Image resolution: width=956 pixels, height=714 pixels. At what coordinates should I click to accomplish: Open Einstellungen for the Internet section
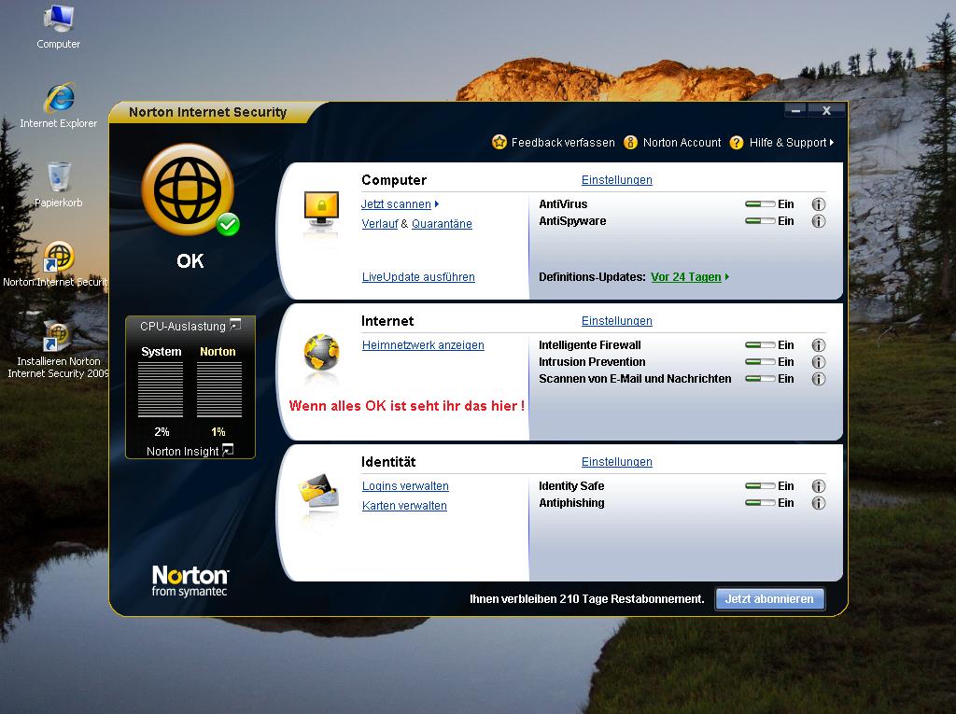(616, 321)
